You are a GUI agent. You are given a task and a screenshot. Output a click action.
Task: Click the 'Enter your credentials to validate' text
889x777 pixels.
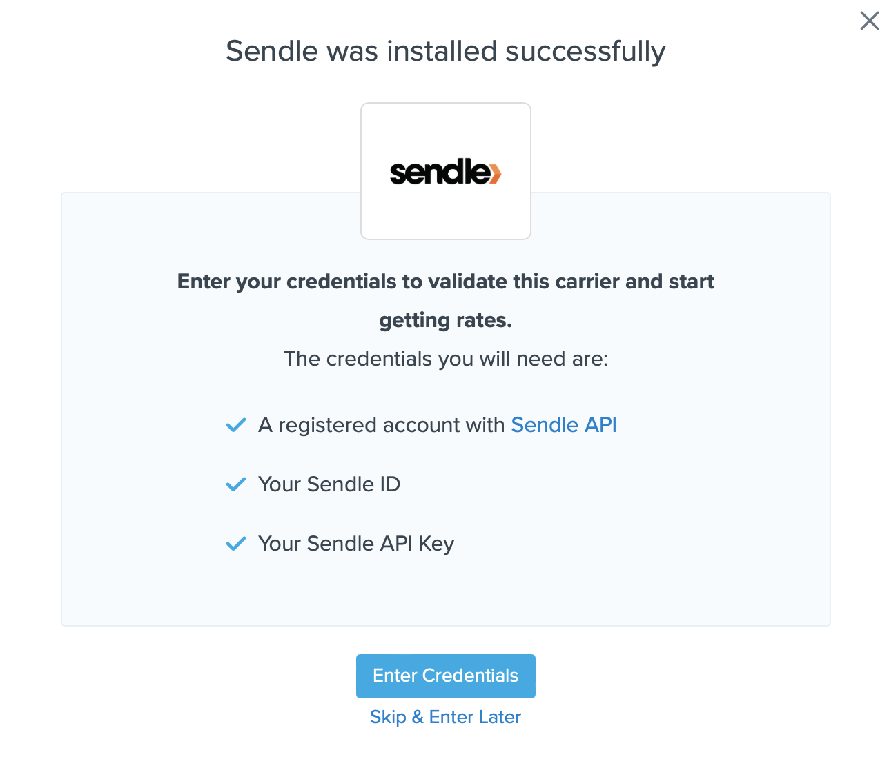coord(445,282)
